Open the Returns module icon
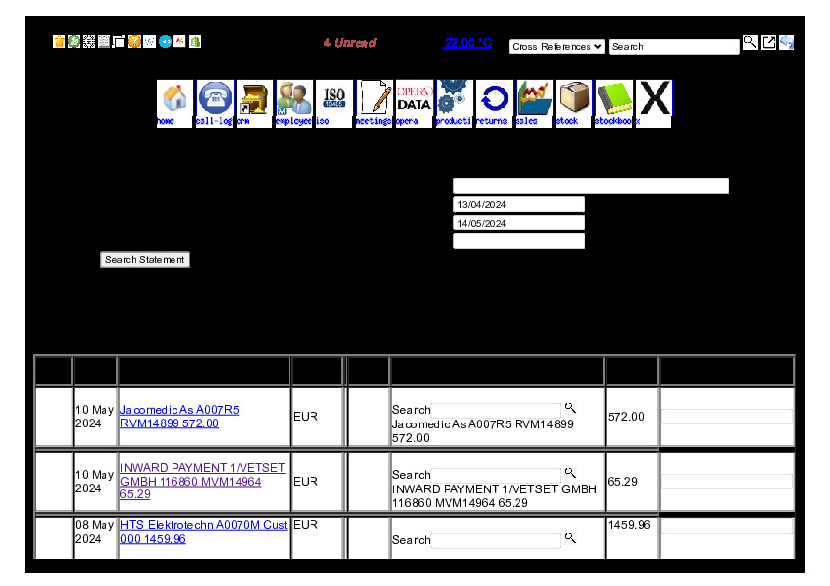Screen dimensions: 830x586 click(493, 99)
